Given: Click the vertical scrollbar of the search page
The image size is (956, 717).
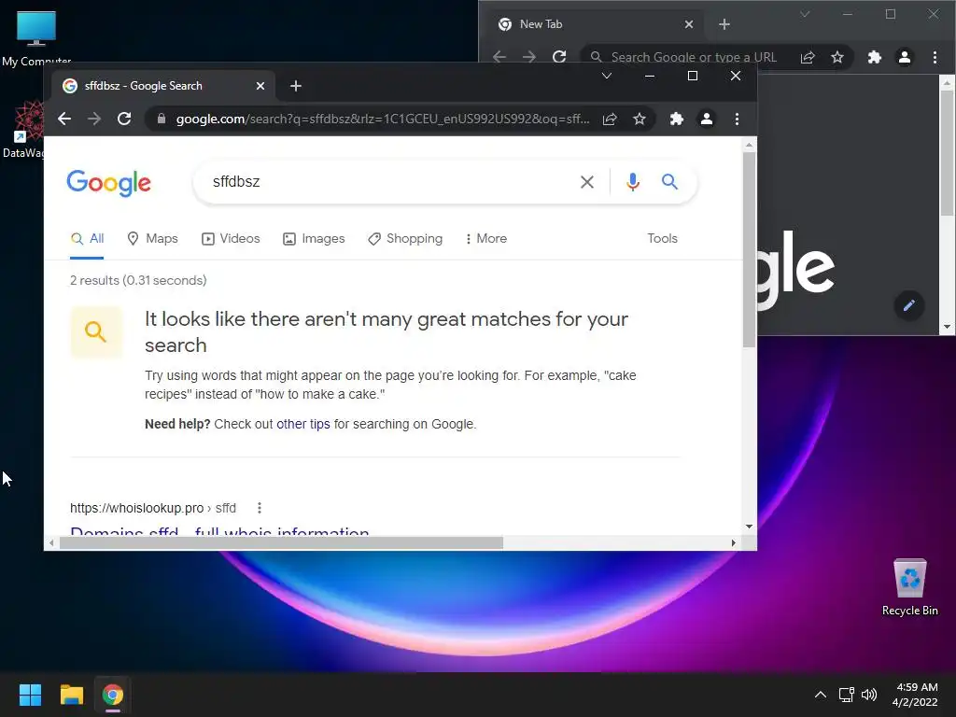Looking at the screenshot, I should 750,250.
